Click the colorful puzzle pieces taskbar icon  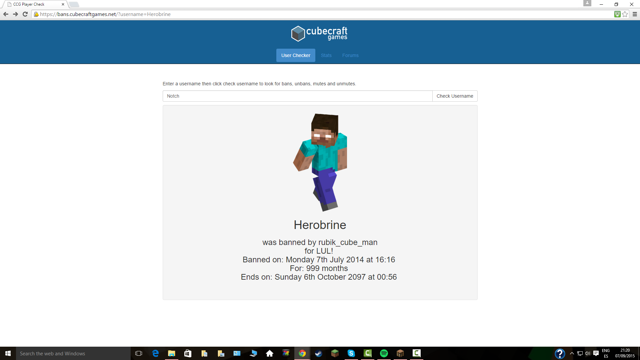click(x=286, y=353)
